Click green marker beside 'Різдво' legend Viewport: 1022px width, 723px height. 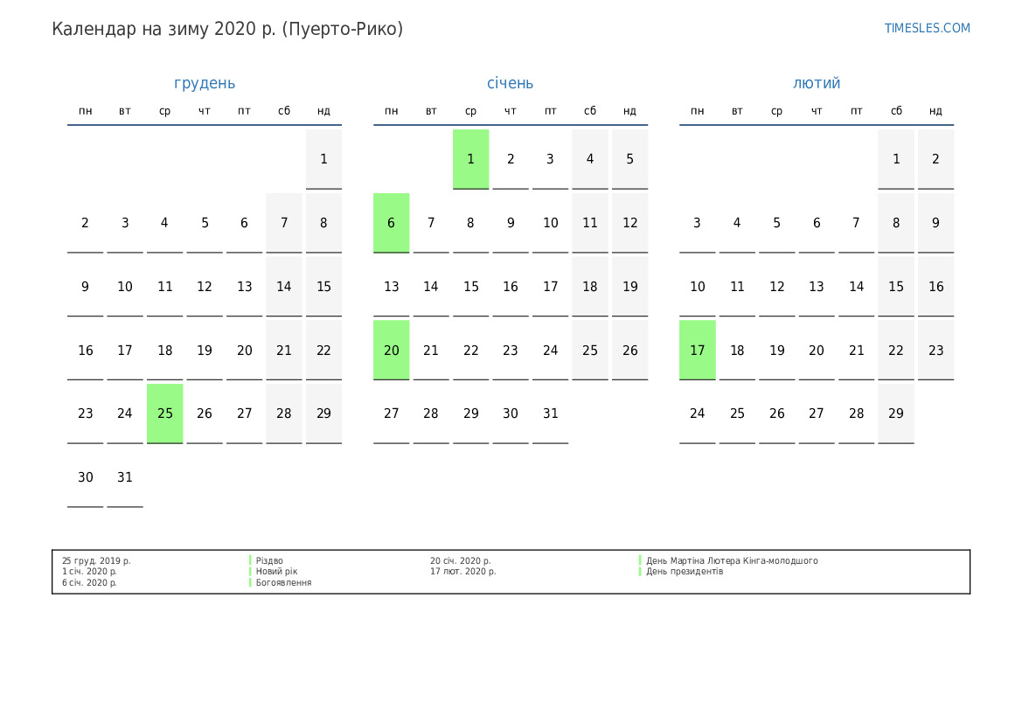click(x=250, y=560)
